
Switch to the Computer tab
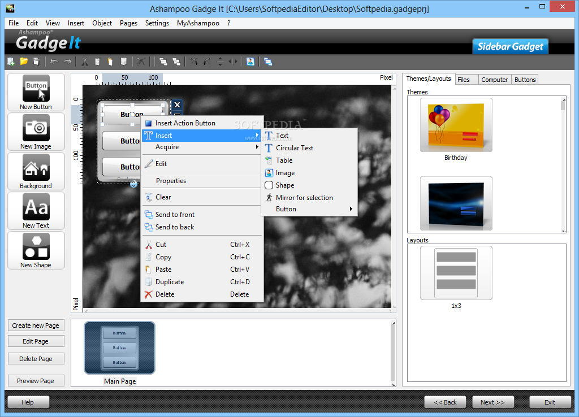click(x=494, y=80)
